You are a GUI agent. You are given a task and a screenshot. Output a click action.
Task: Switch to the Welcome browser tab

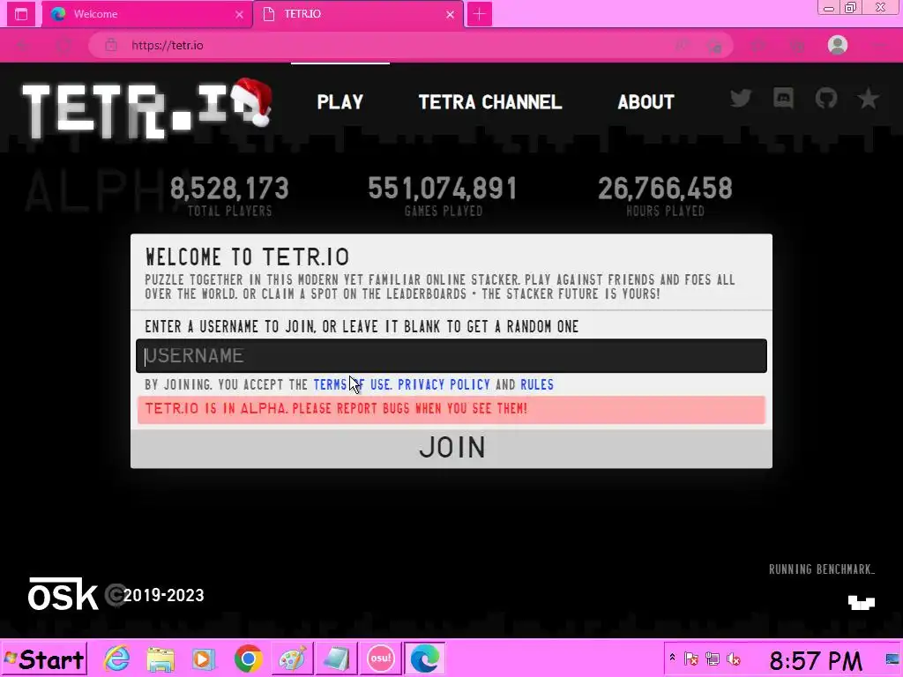coord(147,14)
